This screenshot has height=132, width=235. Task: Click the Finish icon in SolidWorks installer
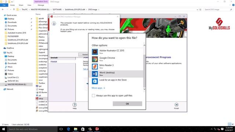[x=176, y=105]
